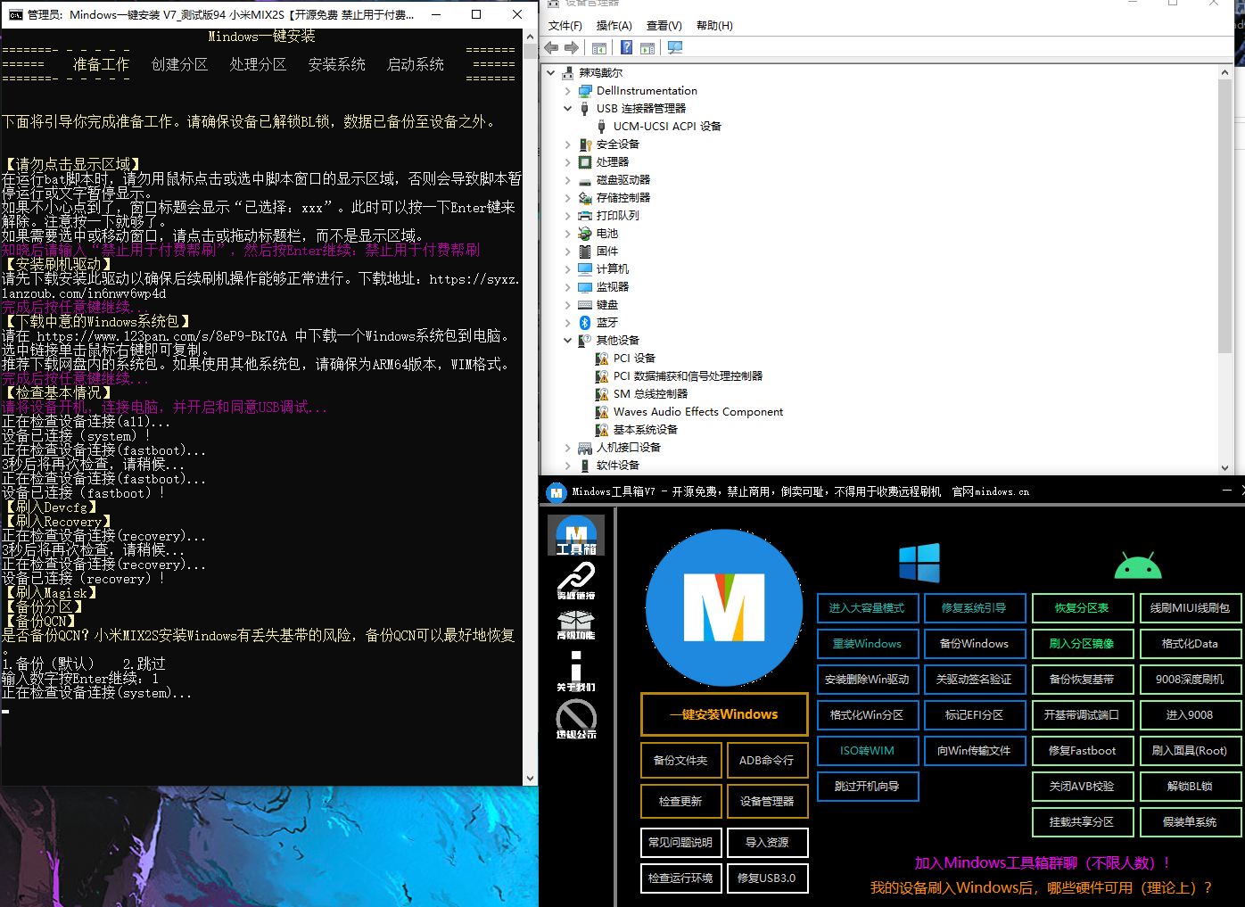Click the show/hide console tree toolbar icon
The height and width of the screenshot is (907, 1245).
point(599,47)
